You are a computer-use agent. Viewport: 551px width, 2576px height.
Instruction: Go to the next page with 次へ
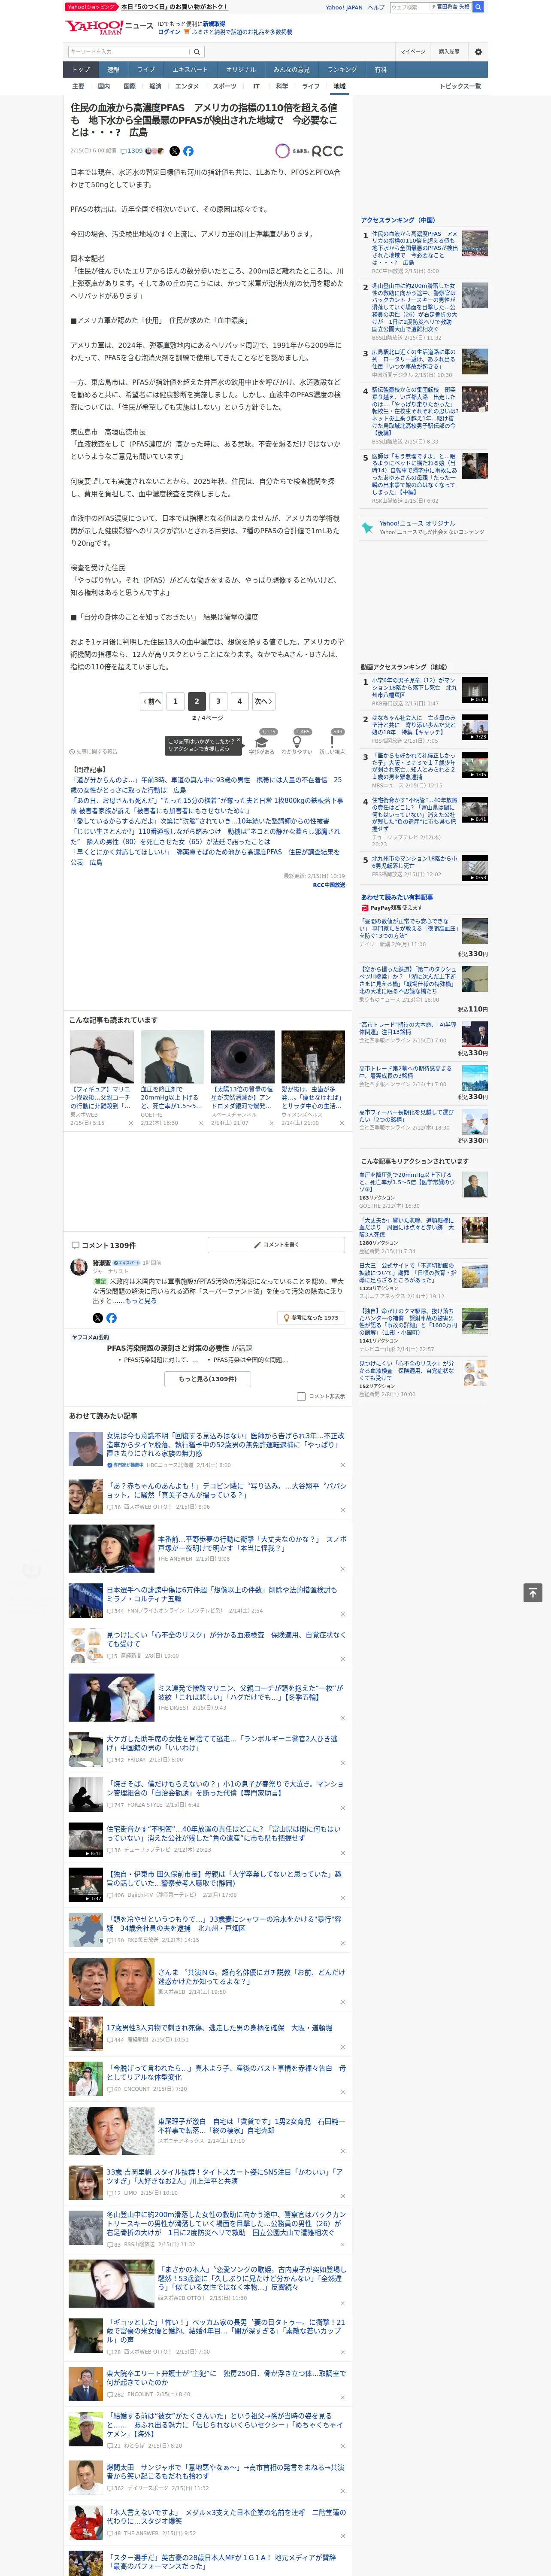tap(263, 701)
